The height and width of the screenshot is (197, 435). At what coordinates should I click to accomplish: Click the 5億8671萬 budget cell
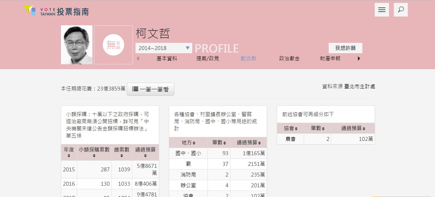(146, 169)
